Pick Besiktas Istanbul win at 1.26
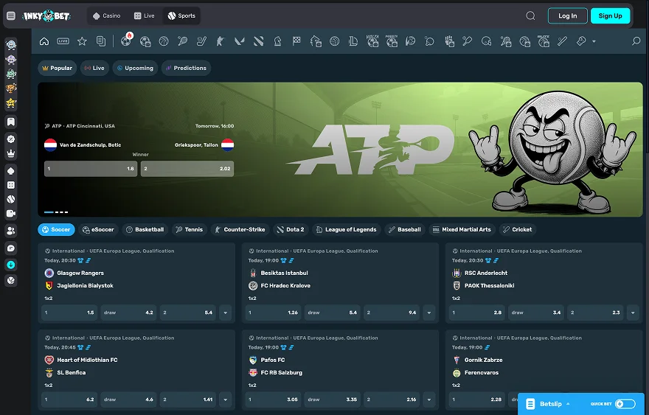Image resolution: width=649 pixels, height=415 pixels. (x=273, y=313)
